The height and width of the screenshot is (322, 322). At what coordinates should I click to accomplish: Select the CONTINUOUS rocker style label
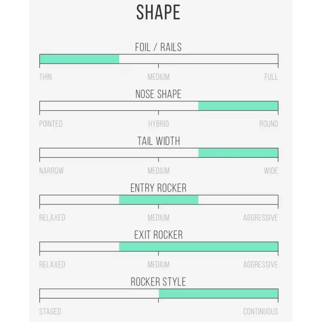tap(260, 312)
